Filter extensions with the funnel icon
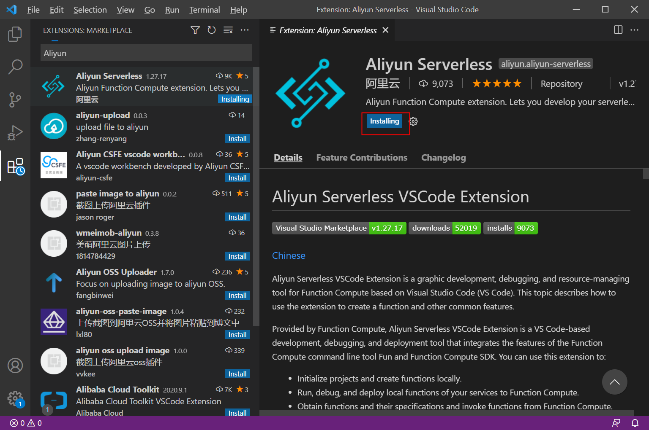Viewport: 649px width, 430px height. point(195,30)
